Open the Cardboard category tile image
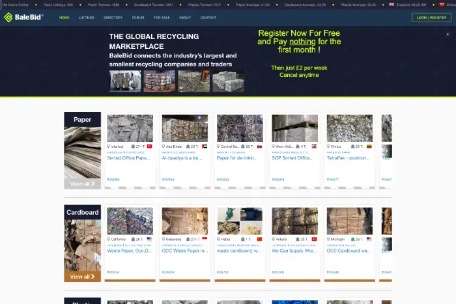 click(x=82, y=245)
